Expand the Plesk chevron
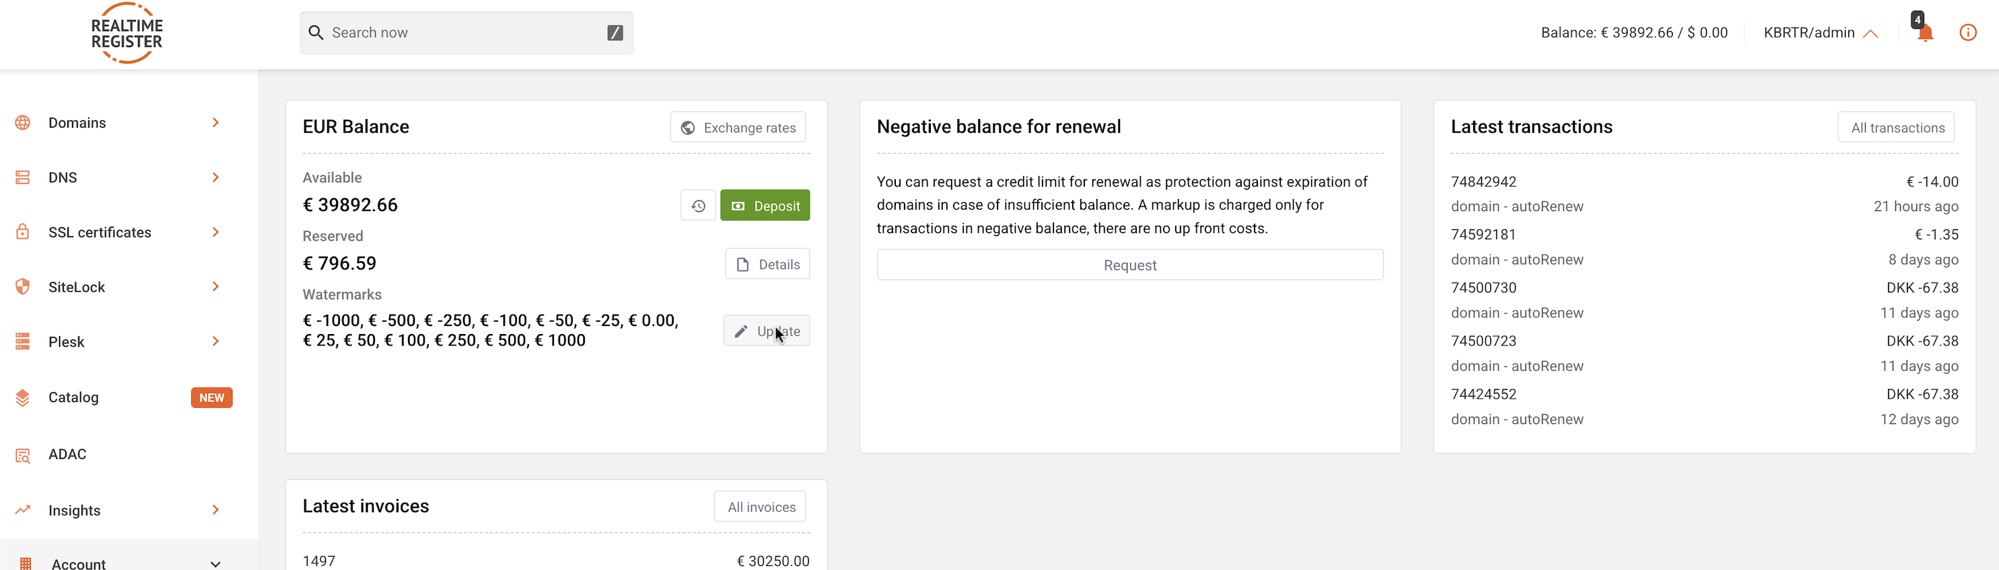This screenshot has height=570, width=1999. pyautogui.click(x=216, y=341)
